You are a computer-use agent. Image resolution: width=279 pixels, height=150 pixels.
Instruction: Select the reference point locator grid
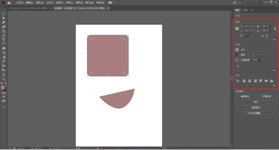point(237,29)
